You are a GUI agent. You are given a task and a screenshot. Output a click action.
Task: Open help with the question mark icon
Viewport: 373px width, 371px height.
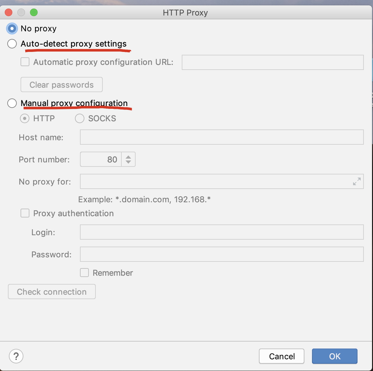coord(16,356)
